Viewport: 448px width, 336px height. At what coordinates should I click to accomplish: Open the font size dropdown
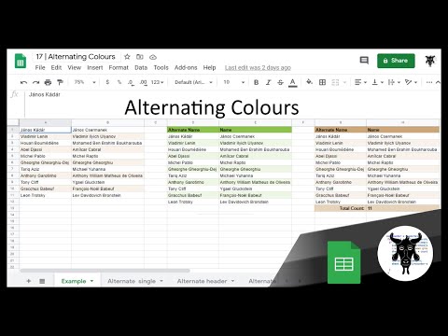click(234, 82)
